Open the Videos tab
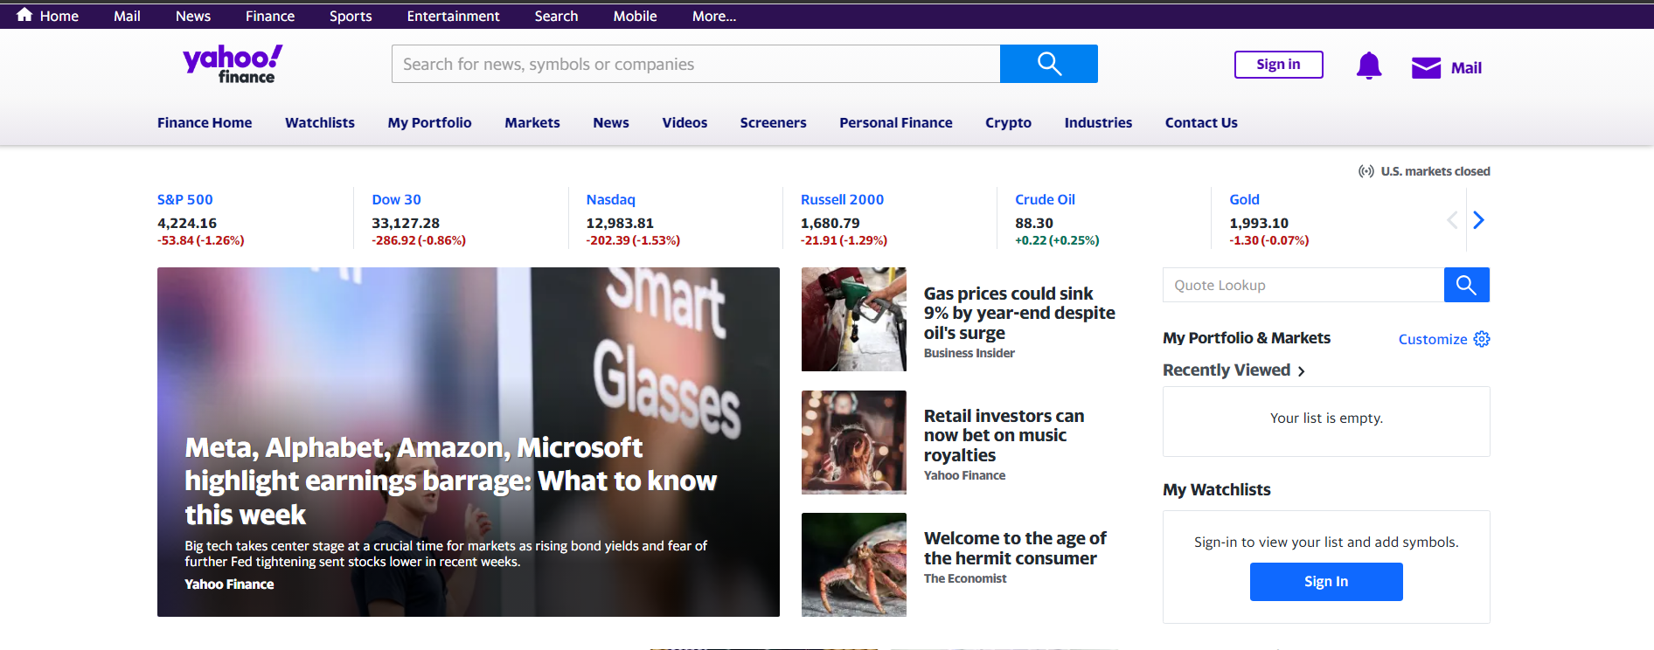The height and width of the screenshot is (650, 1654). click(x=685, y=122)
